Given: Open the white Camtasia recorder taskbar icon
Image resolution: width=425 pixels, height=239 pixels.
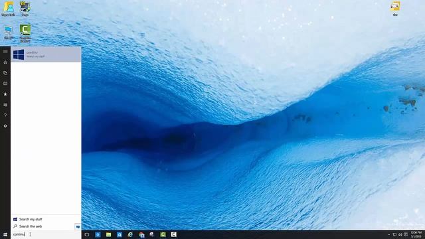Looking at the screenshot, I should click(174, 234).
